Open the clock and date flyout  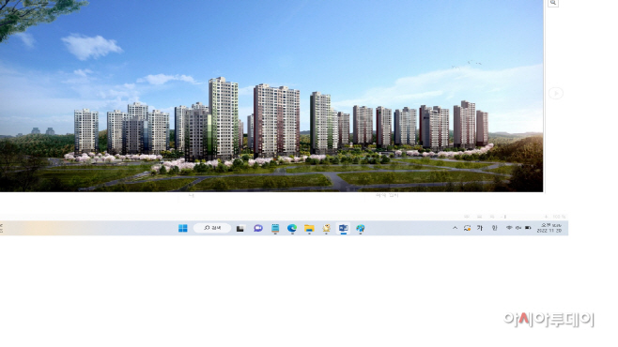pyautogui.click(x=549, y=228)
